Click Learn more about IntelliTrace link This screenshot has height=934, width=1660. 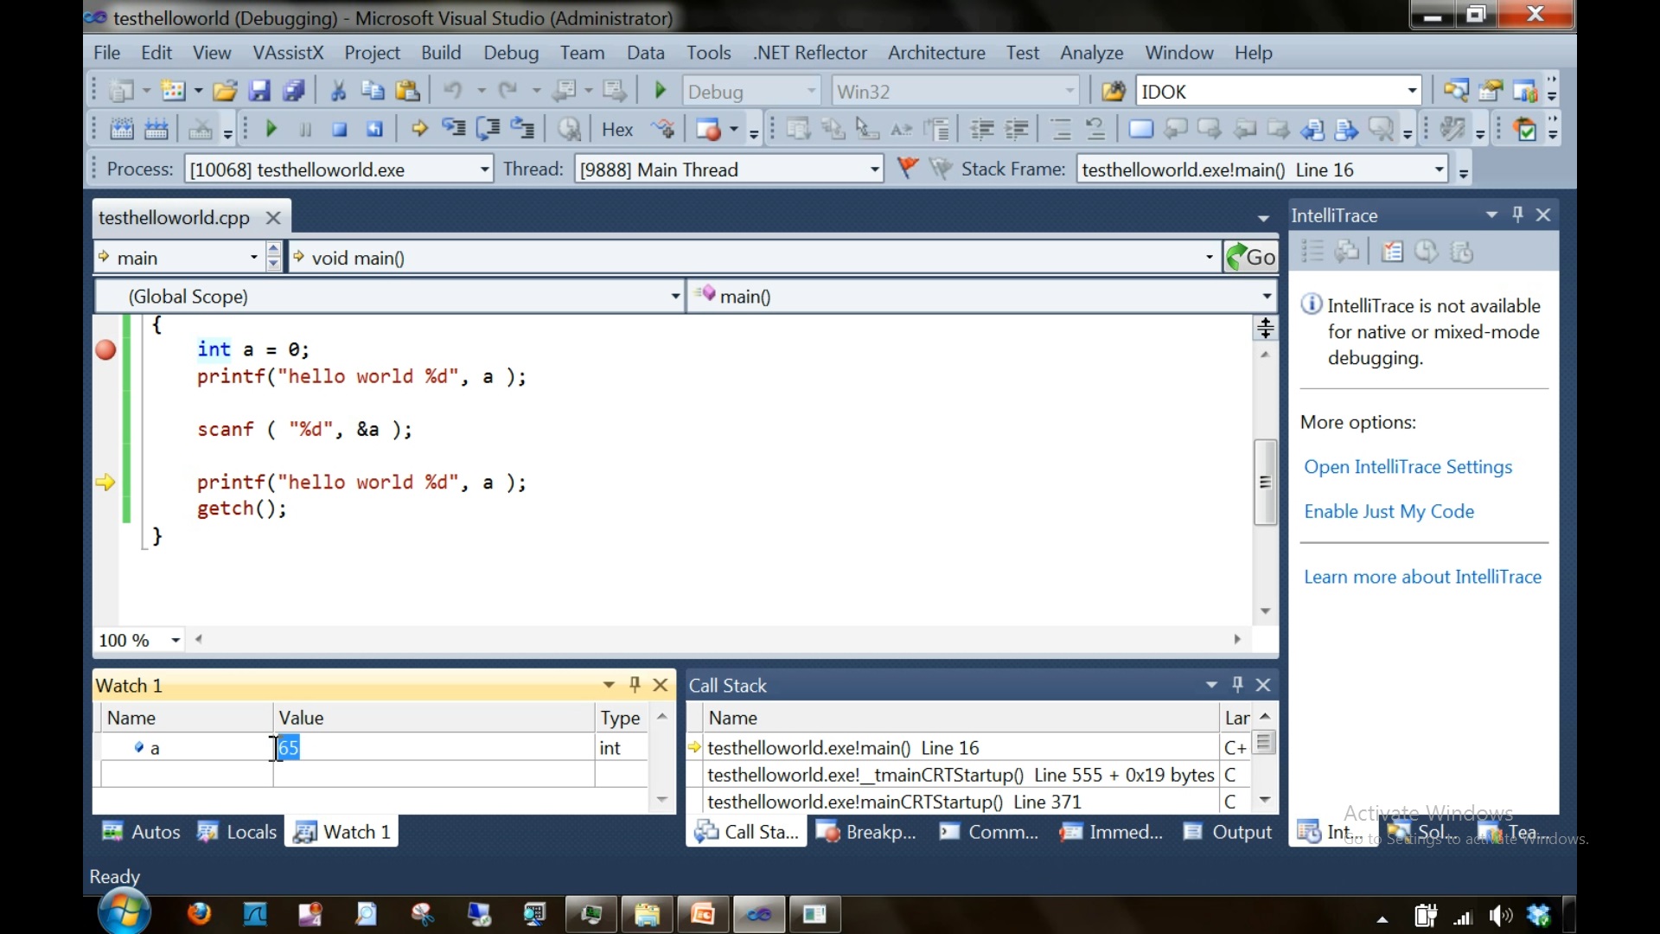pyautogui.click(x=1422, y=577)
